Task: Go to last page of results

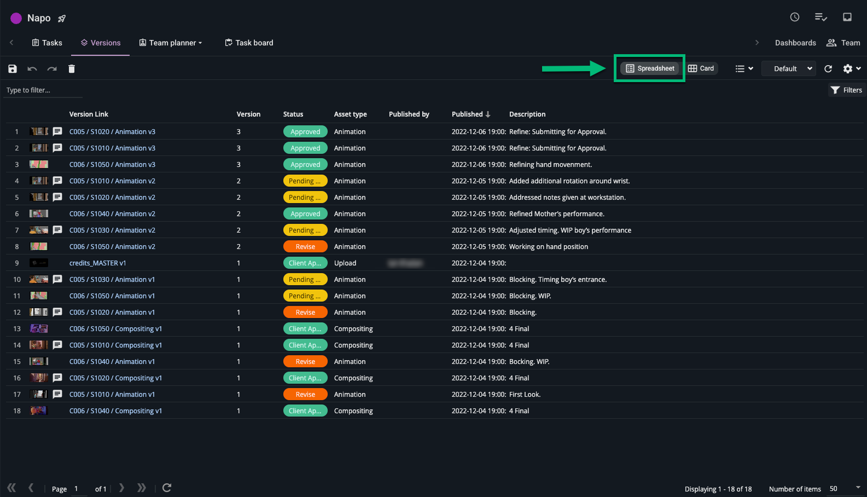Action: (142, 488)
